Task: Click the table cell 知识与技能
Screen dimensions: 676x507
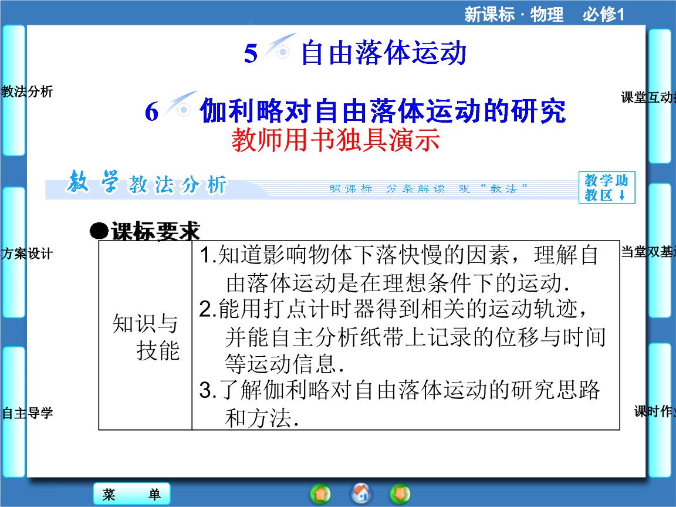Action: [x=146, y=336]
